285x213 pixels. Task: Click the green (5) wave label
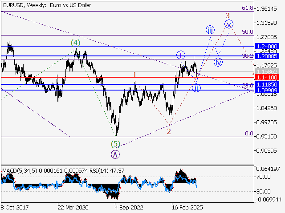pos(115,144)
